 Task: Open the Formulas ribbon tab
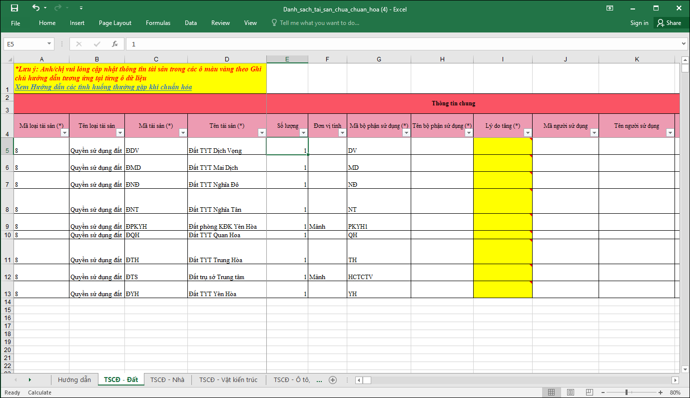point(158,23)
